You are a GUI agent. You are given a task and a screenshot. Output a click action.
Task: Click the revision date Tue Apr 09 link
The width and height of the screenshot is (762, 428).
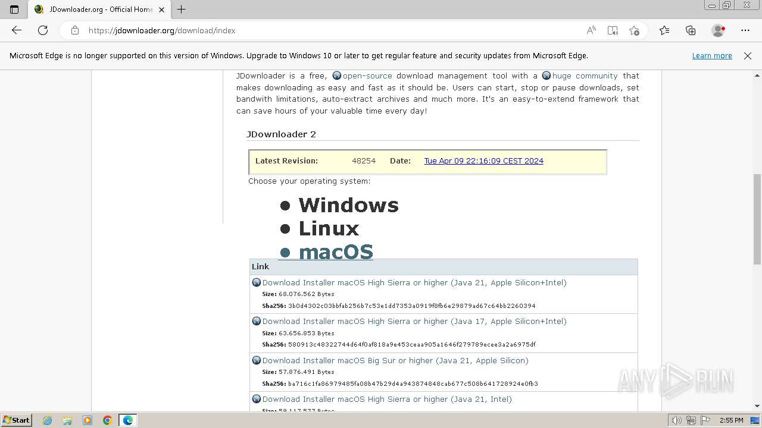click(x=483, y=161)
